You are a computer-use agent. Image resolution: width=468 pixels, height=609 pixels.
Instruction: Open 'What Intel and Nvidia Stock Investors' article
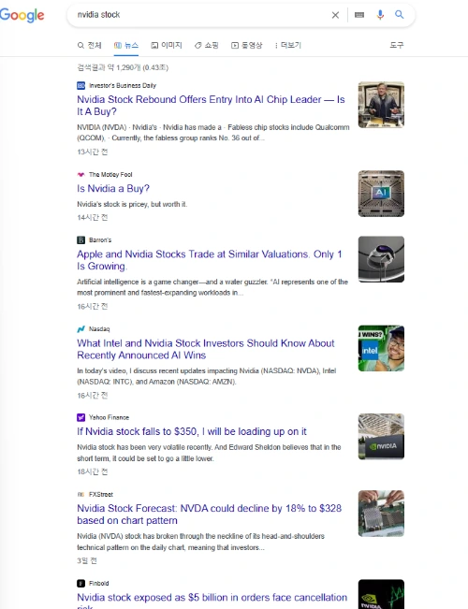(x=206, y=349)
